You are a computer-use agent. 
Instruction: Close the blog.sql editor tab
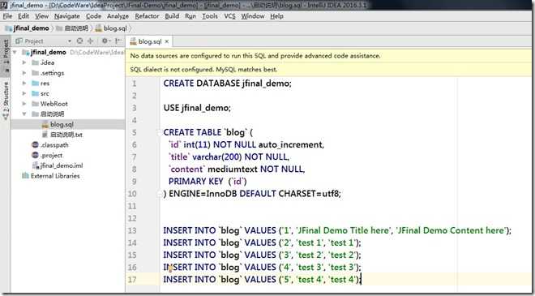[x=167, y=41]
